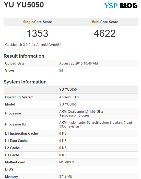The width and height of the screenshot is (141, 179).
Task: Click the single-core score 1353
Action: click(x=38, y=33)
